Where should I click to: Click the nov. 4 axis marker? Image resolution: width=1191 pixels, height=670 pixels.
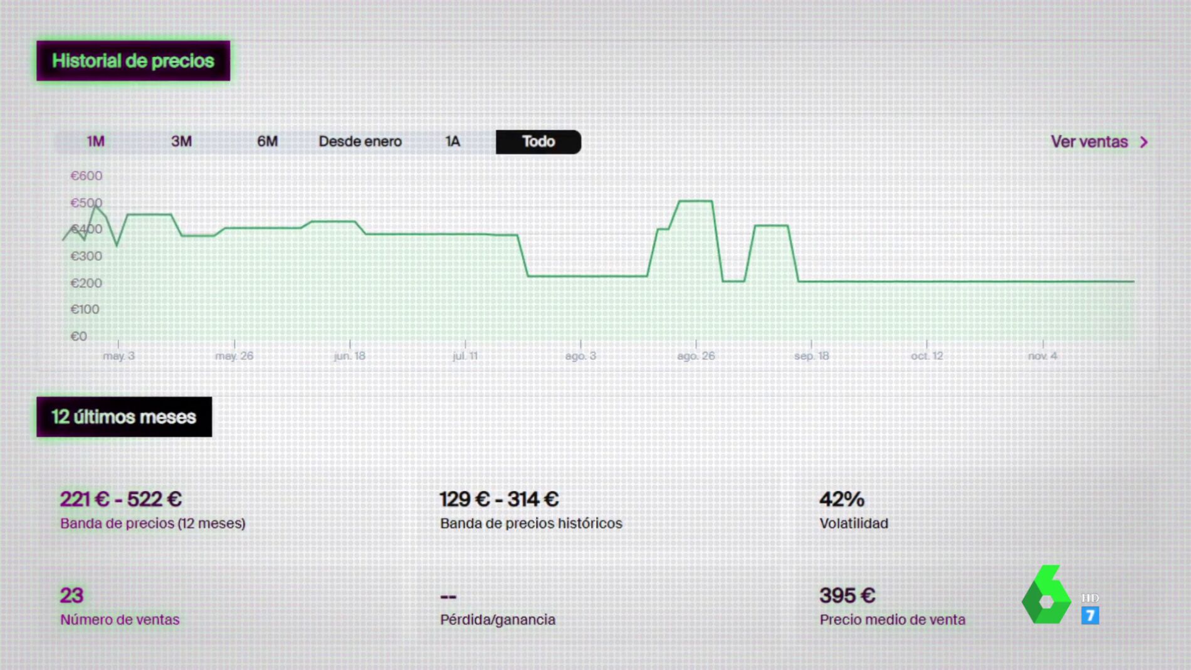pos(1042,356)
